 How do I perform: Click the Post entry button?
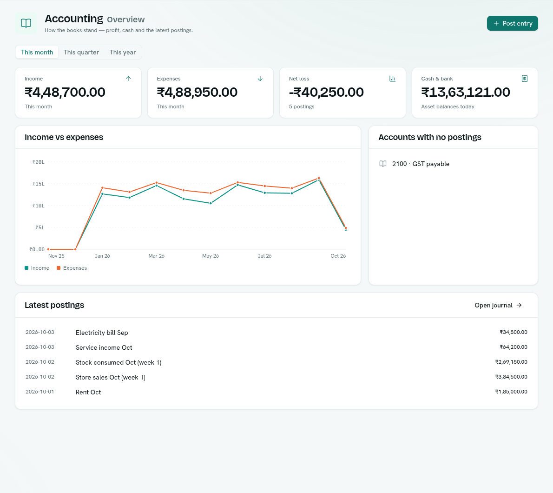pos(513,23)
